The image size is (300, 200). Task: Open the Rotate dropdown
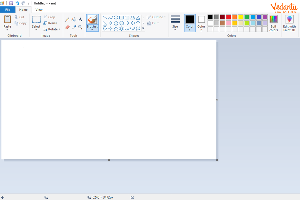(52, 29)
